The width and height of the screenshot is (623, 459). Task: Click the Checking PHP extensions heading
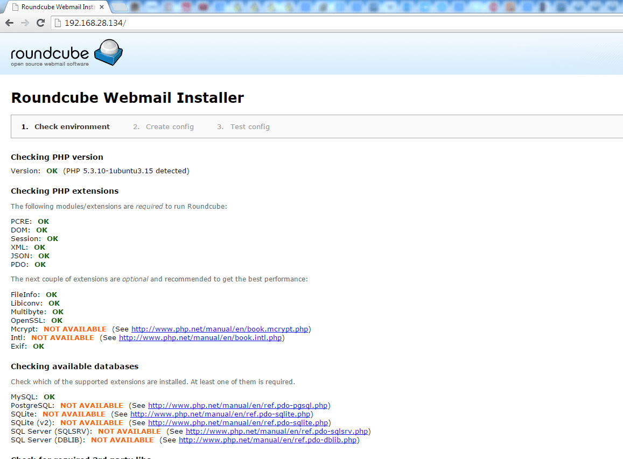65,191
